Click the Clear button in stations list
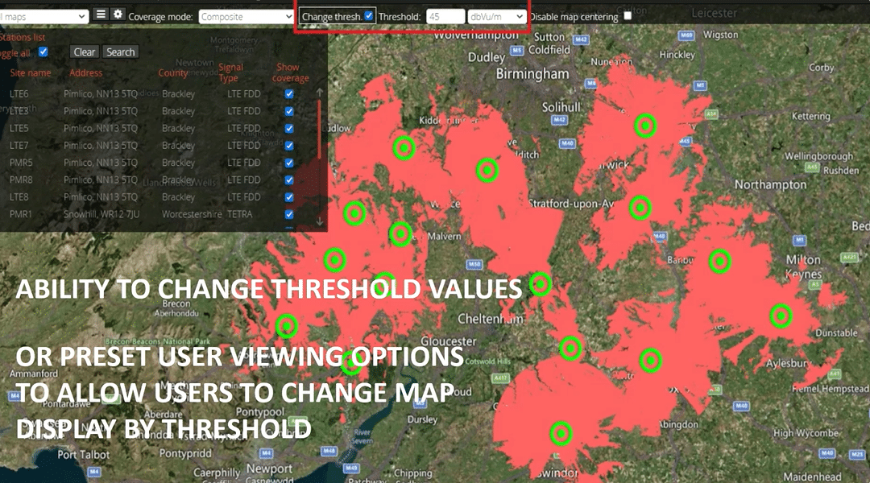Viewport: 870px width, 483px height. point(85,52)
